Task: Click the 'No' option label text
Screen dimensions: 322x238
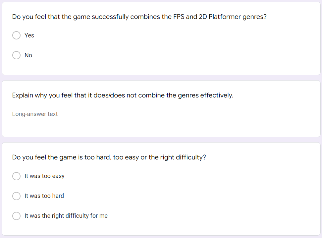Action: 28,55
